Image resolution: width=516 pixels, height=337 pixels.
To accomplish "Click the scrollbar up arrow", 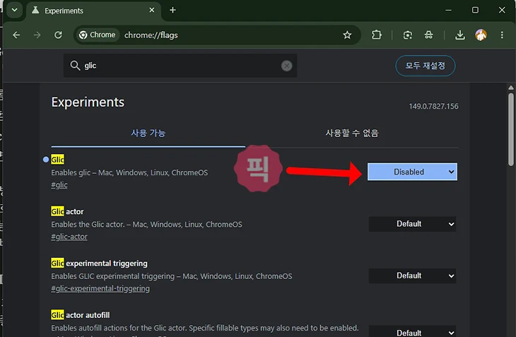I will coord(511,88).
